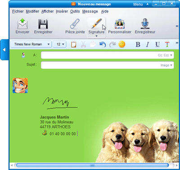Undo with the blue arrow icon

click(103, 45)
